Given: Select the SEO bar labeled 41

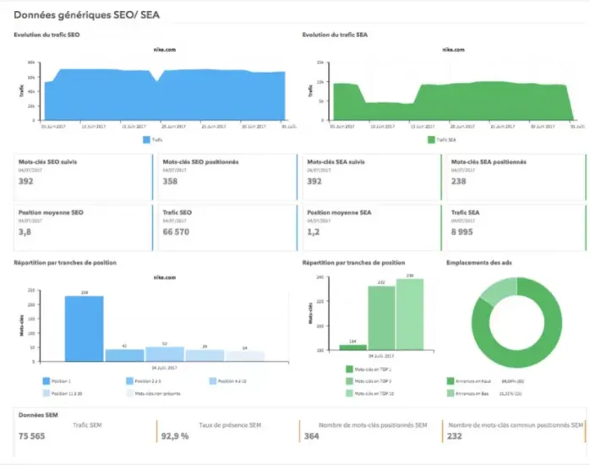Looking at the screenshot, I should 124,356.
